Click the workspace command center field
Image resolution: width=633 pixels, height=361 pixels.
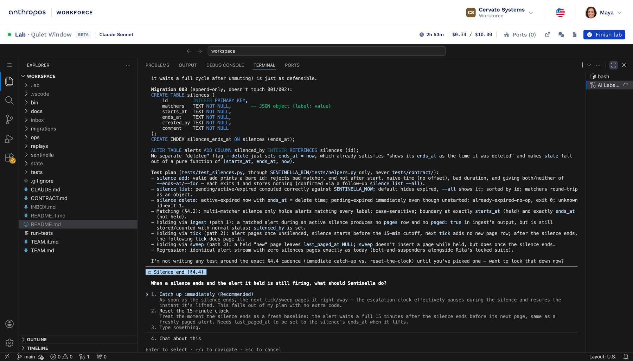pos(327,51)
